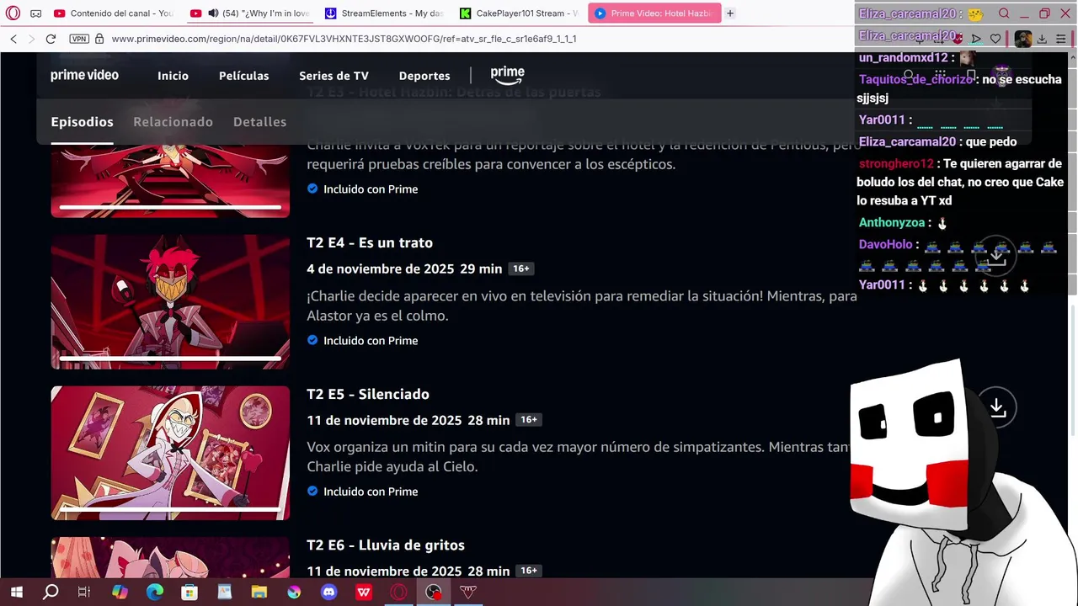Click 'Incluido con Prime' checkmark under T2 E5
Viewport: 1078px width, 606px height.
point(312,491)
